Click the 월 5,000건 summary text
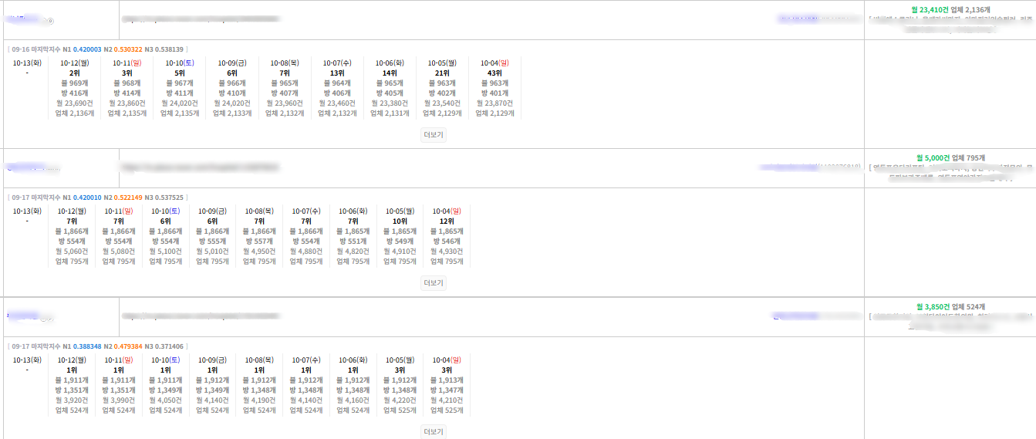 [x=933, y=157]
